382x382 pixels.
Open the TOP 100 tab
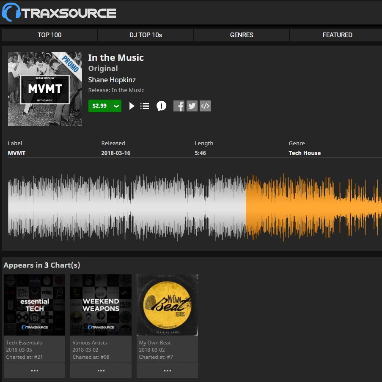[x=49, y=35]
